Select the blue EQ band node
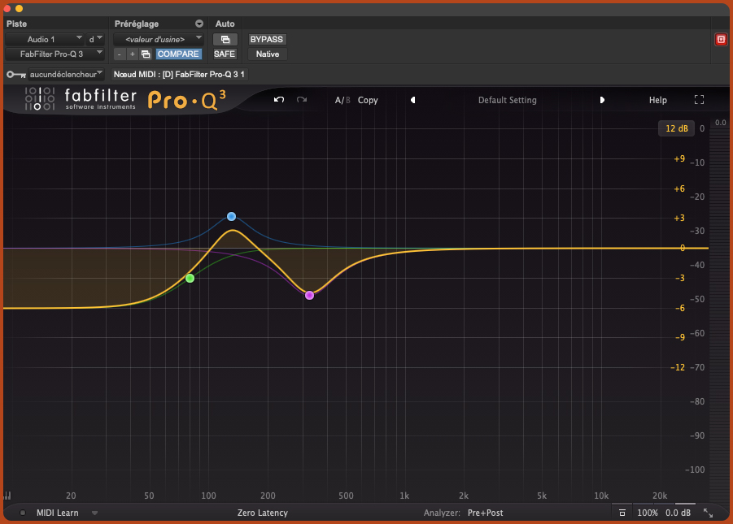Image resolution: width=733 pixels, height=524 pixels. (x=231, y=216)
